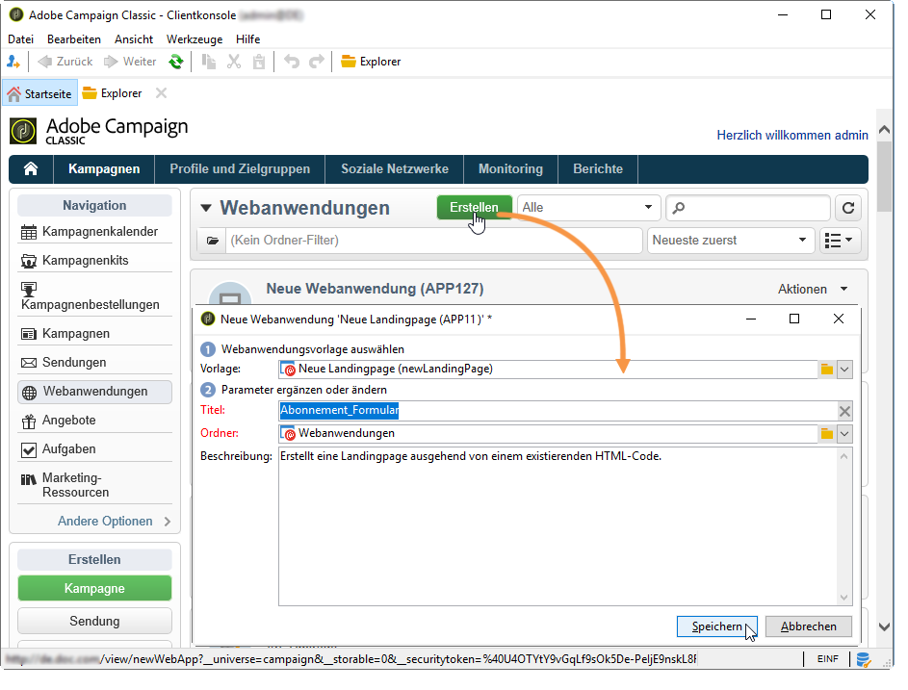Click the home icon in navigation bar
This screenshot has height=690, width=908.
[x=31, y=169]
